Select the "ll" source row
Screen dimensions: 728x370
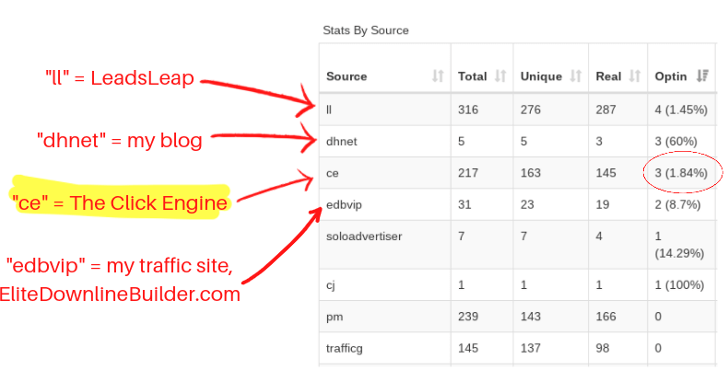tap(518, 110)
